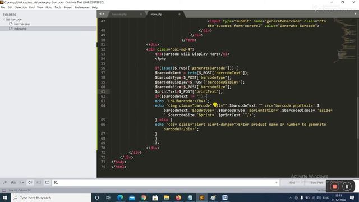Open Firefox from the taskbar
Viewport: 359px width, 202px height.
click(178, 198)
